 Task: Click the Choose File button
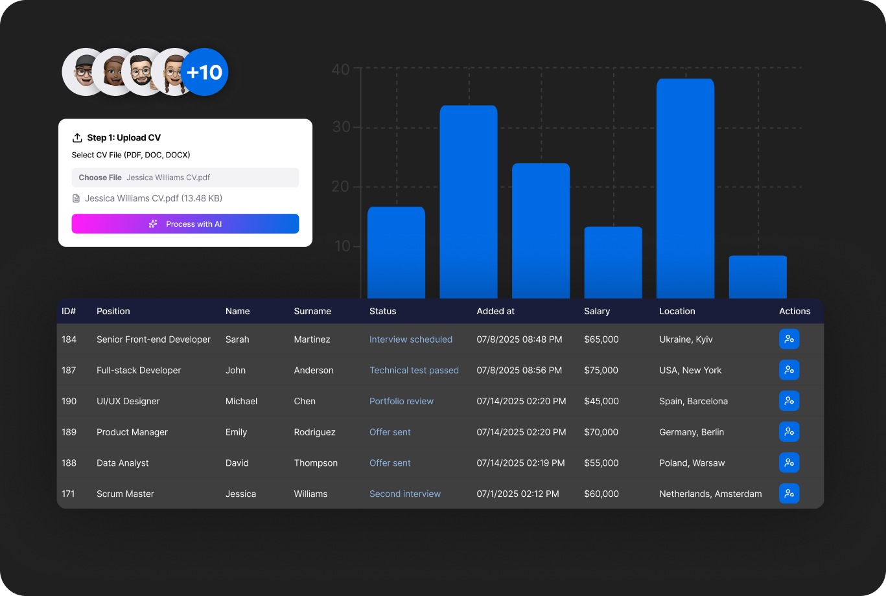point(100,178)
